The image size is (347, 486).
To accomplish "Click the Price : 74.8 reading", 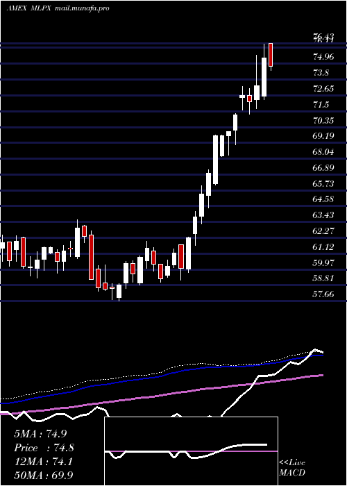I will 44,448.
